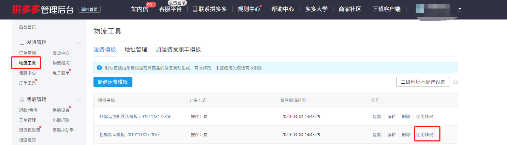Open 电子面单 in the sidebar
This screenshot has height=145, width=507.
[x=61, y=73]
